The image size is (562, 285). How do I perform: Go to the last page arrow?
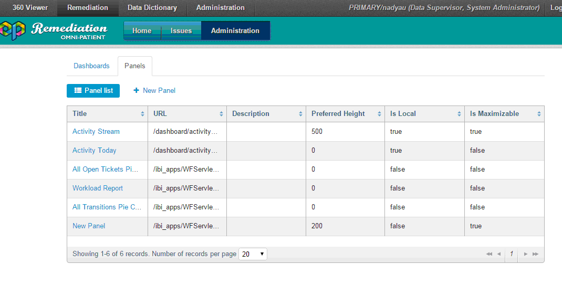coord(536,254)
